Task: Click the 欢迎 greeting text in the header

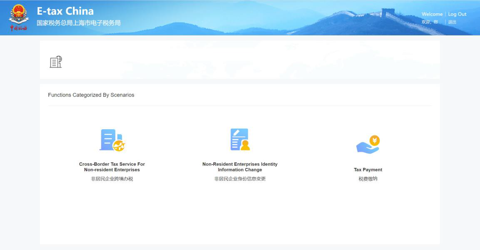Action: (x=428, y=22)
